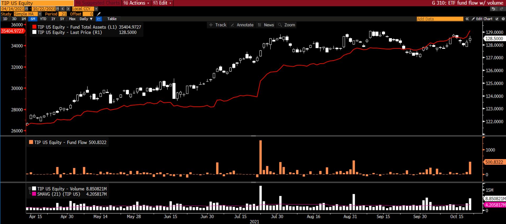506x224 pixels.
Task: Open end date calendar picker icon
Action: 58,9
